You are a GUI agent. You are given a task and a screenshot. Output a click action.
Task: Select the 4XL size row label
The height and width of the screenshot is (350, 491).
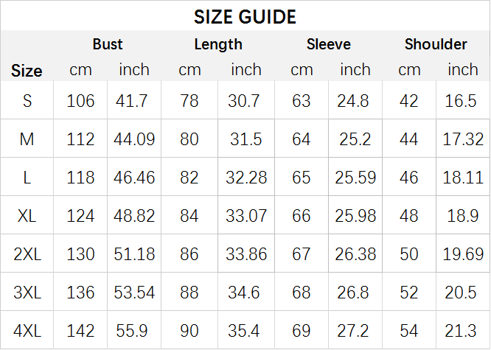click(27, 331)
